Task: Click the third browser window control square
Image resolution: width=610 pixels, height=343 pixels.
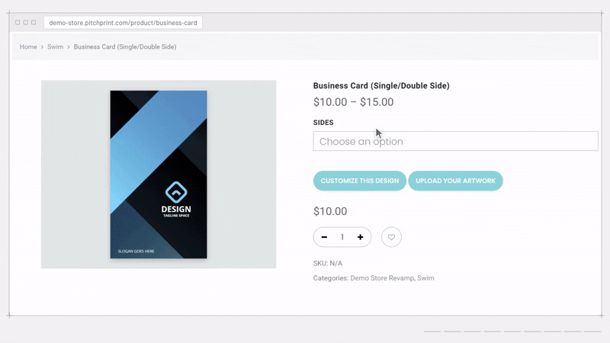Action: point(34,23)
